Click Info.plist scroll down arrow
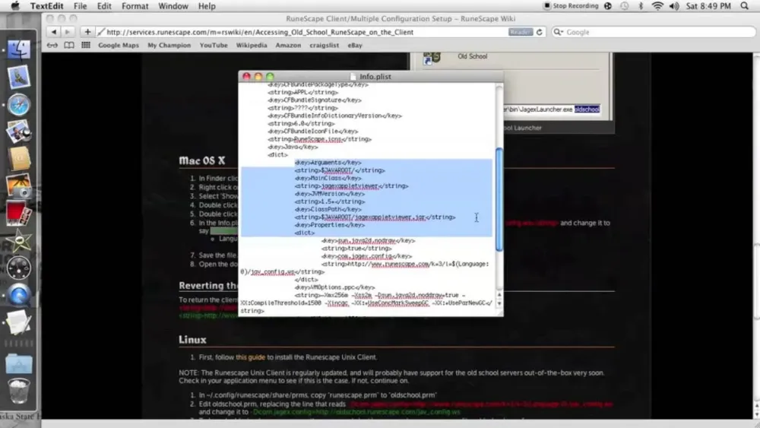This screenshot has height=428, width=760. [499, 303]
